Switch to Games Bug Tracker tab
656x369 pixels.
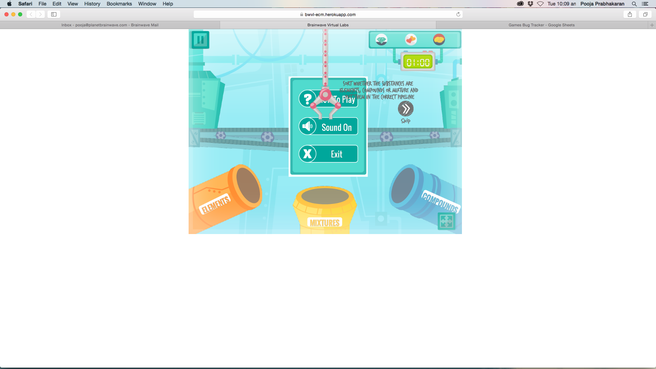[x=542, y=25]
